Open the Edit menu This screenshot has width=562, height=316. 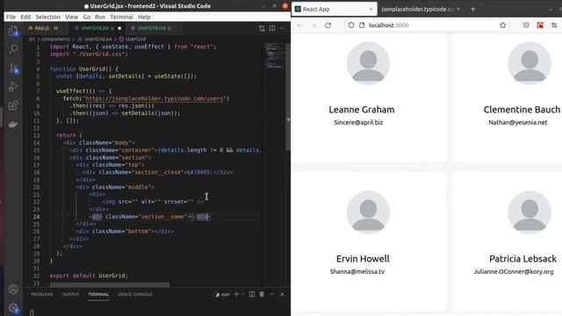tap(25, 17)
